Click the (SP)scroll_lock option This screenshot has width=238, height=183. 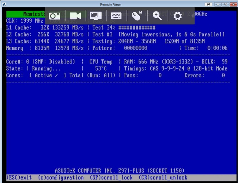coord(111,177)
